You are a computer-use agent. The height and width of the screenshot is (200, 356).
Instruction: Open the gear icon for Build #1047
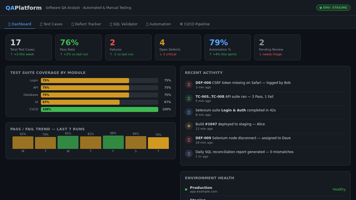(x=189, y=126)
